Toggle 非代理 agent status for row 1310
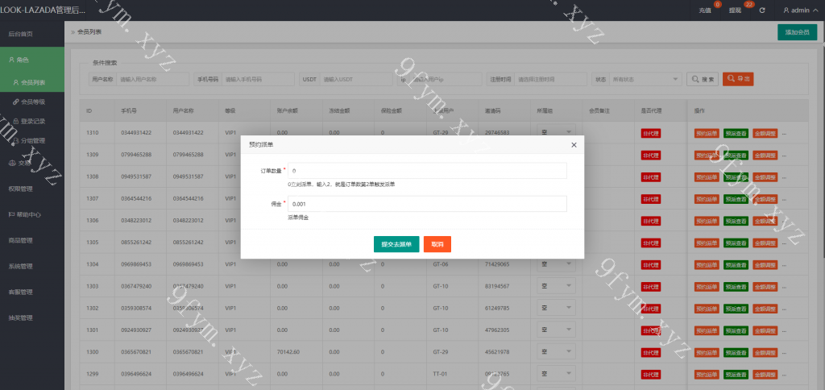The width and height of the screenshot is (825, 390). click(x=651, y=134)
